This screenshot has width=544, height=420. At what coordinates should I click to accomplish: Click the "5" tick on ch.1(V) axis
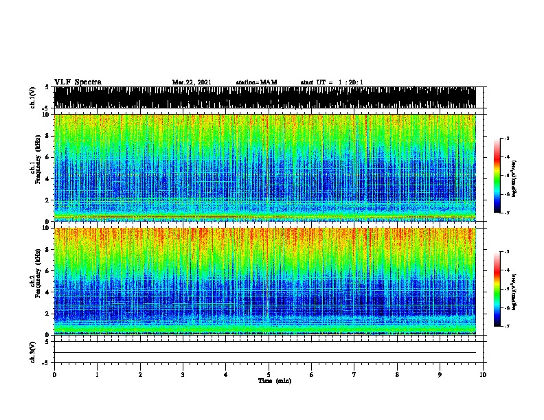coord(47,87)
